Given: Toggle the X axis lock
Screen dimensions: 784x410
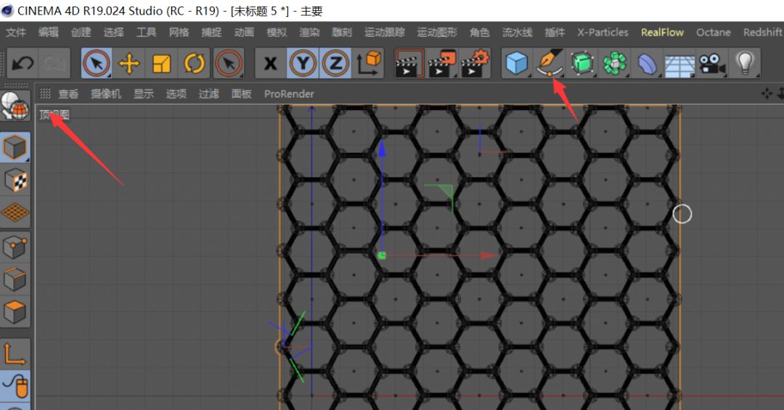Looking at the screenshot, I should [x=271, y=64].
